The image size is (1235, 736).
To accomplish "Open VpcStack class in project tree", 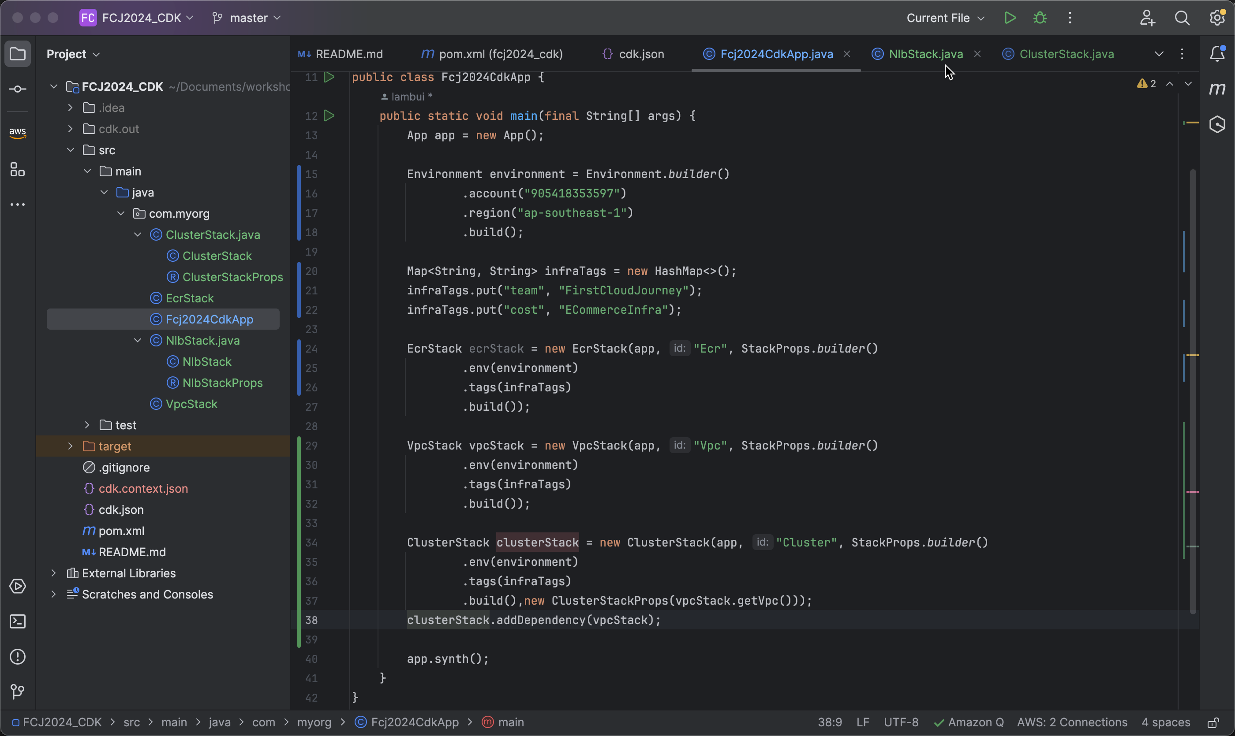I will [x=183, y=404].
